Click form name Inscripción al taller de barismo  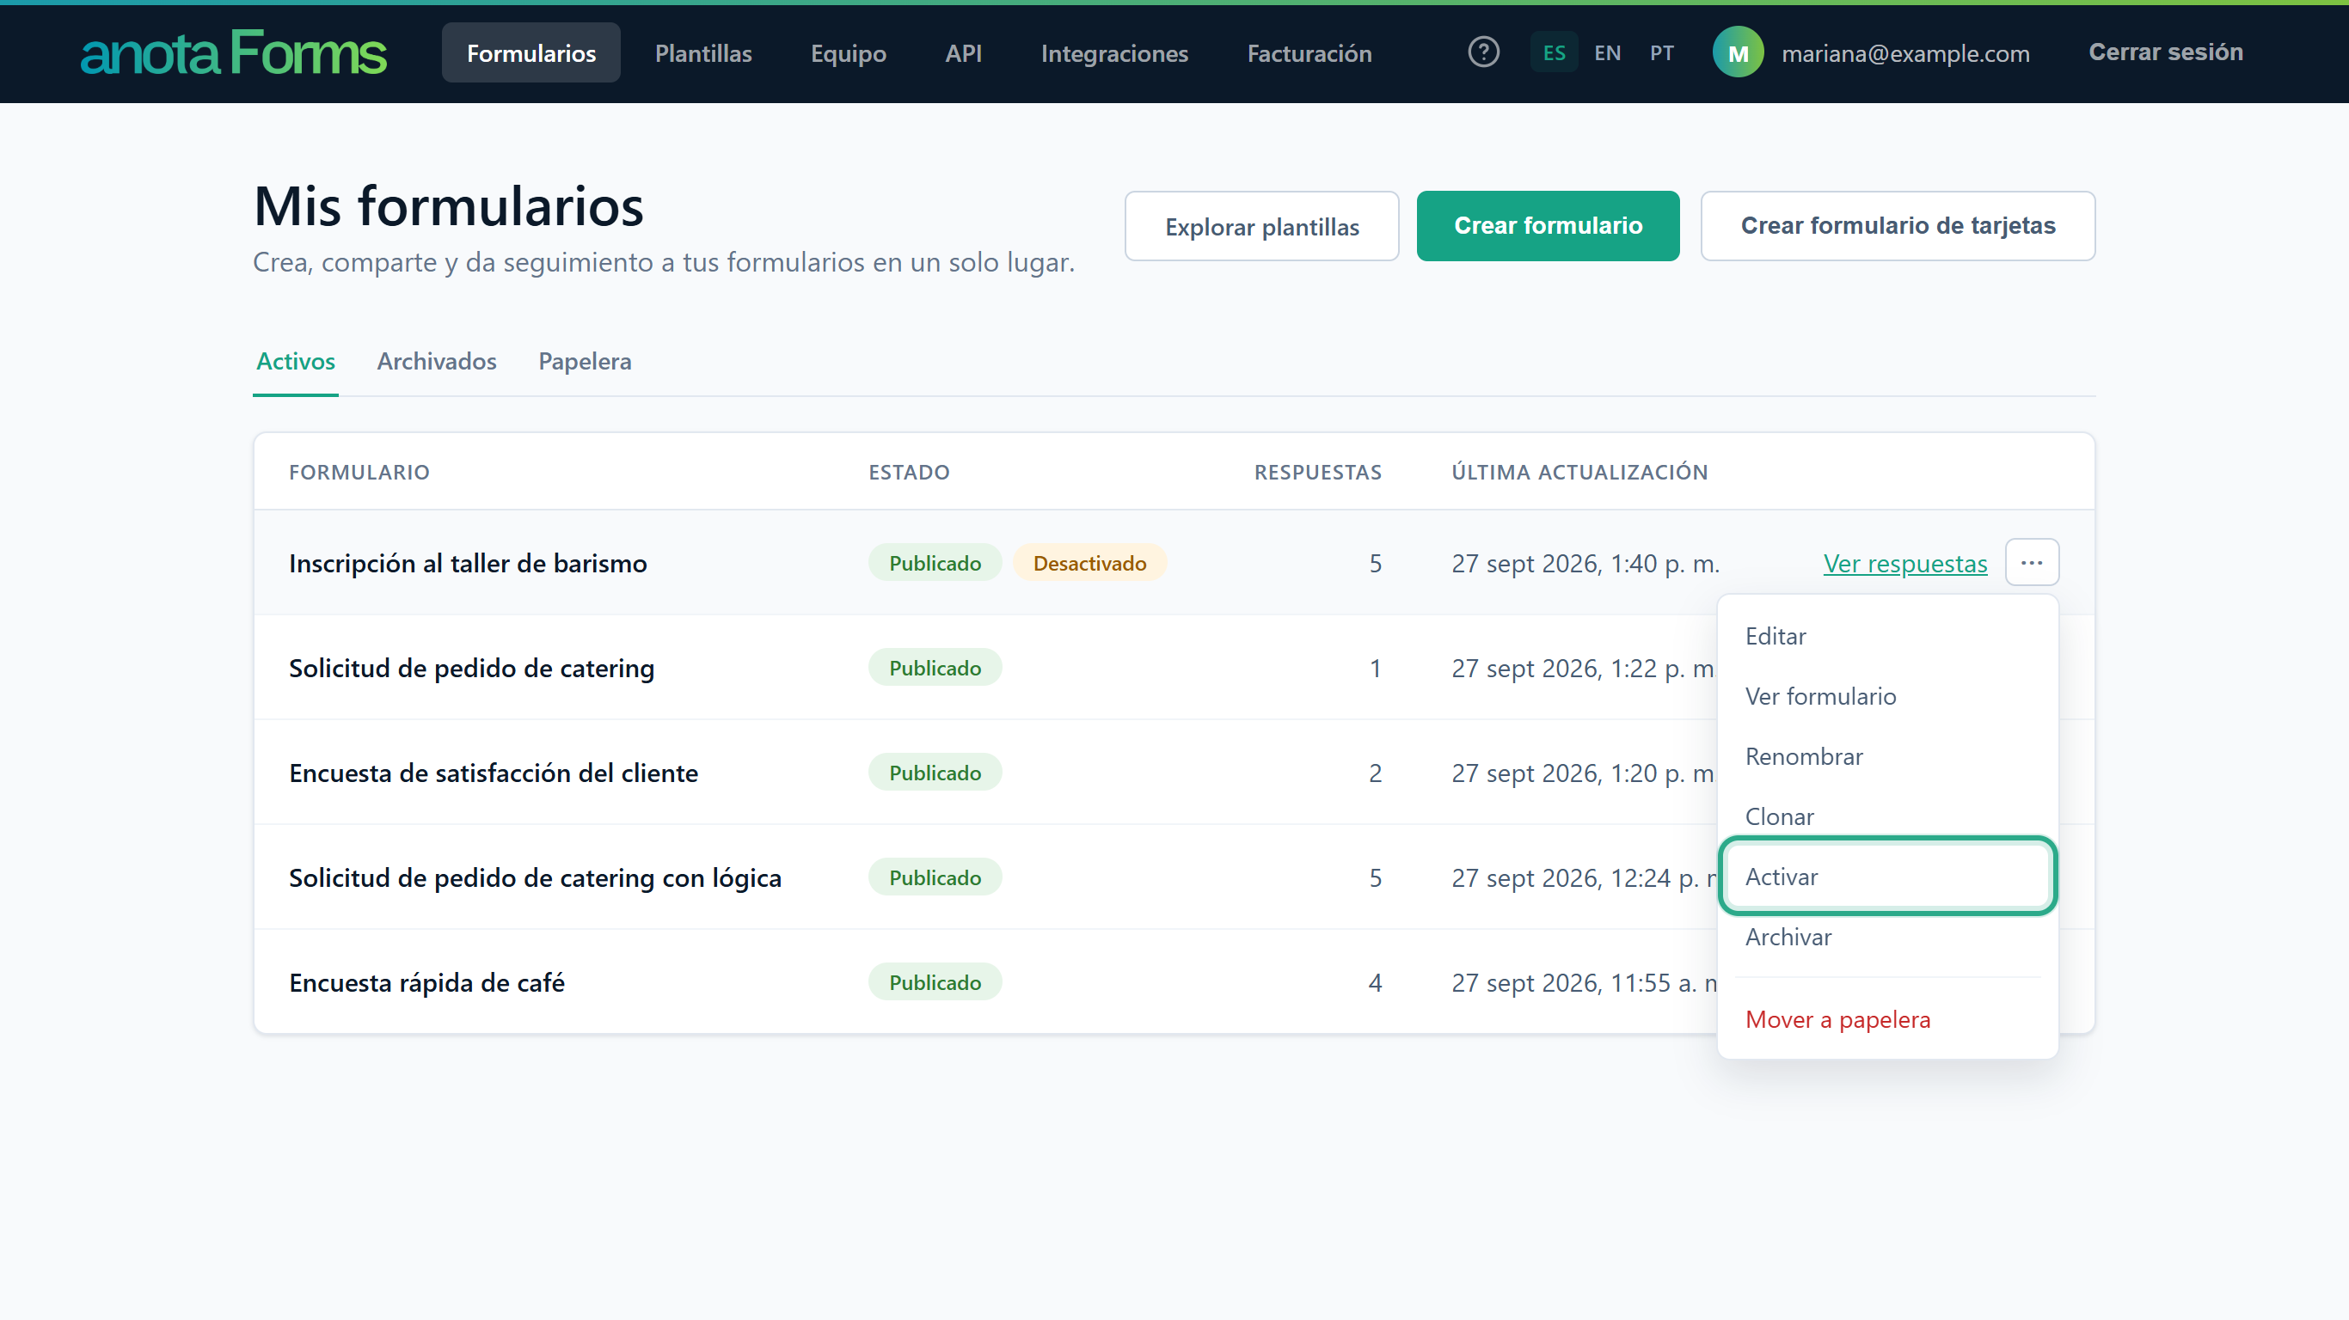[468, 564]
